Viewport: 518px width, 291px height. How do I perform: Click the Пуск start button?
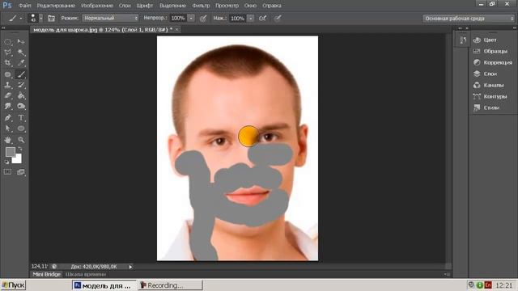click(13, 285)
